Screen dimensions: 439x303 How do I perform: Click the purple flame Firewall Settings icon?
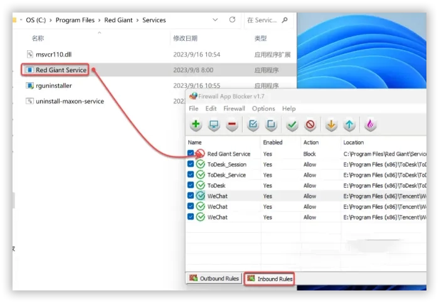pos(370,124)
